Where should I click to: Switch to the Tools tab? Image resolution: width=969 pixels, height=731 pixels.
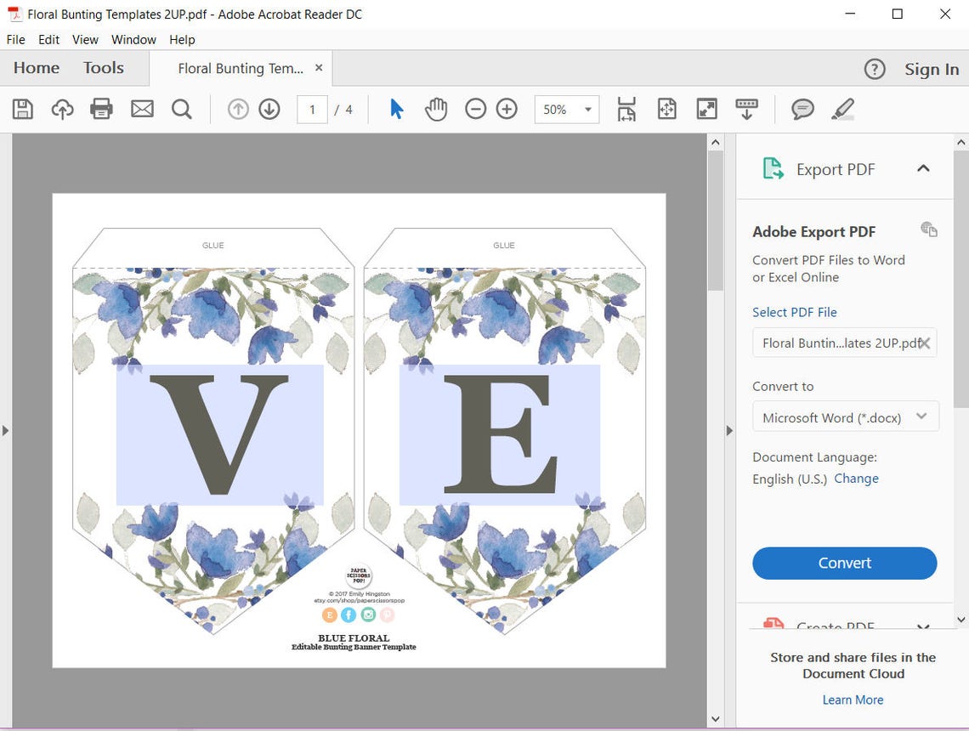click(103, 68)
